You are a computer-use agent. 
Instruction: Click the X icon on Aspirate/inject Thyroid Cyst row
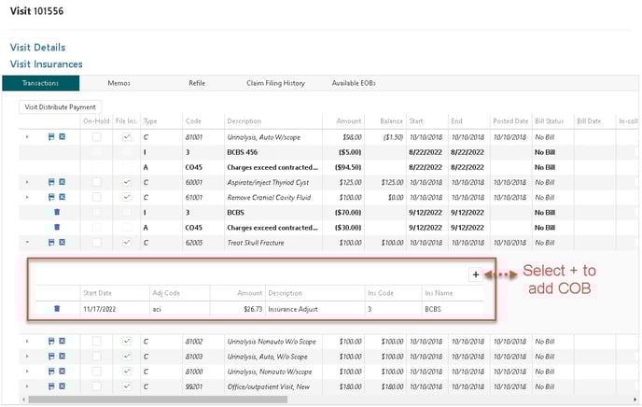click(63, 182)
